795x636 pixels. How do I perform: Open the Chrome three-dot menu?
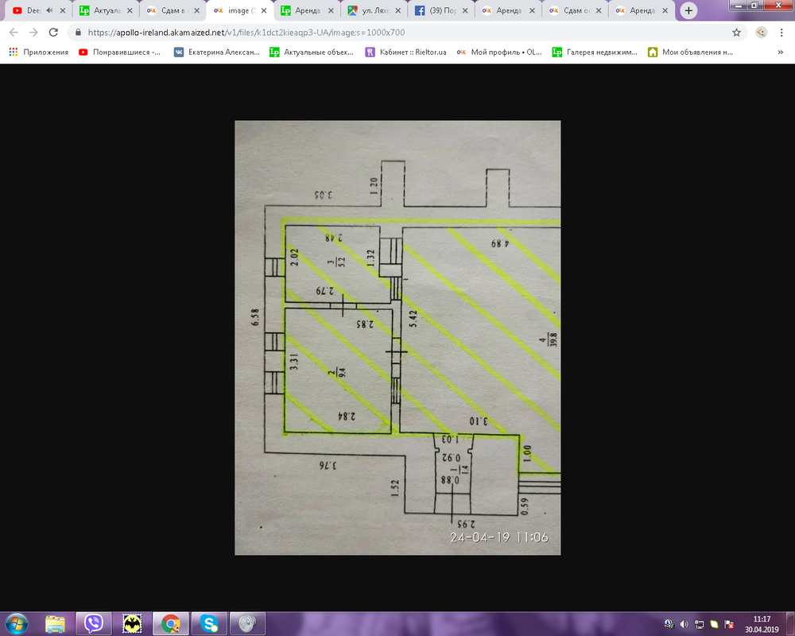click(x=782, y=33)
